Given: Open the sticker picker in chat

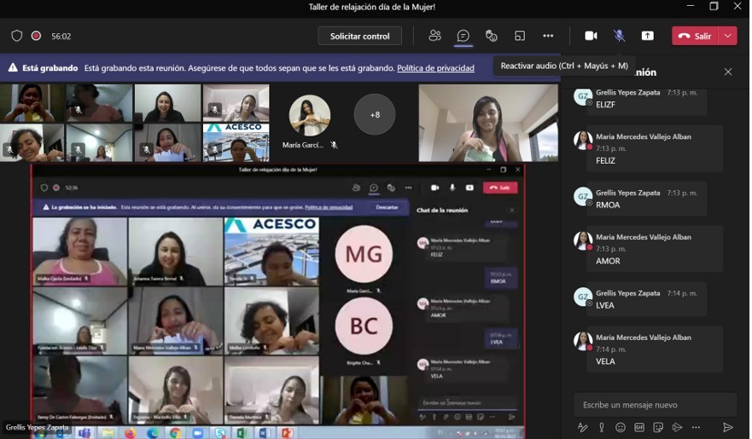Looking at the screenshot, I should pyautogui.click(x=658, y=427).
